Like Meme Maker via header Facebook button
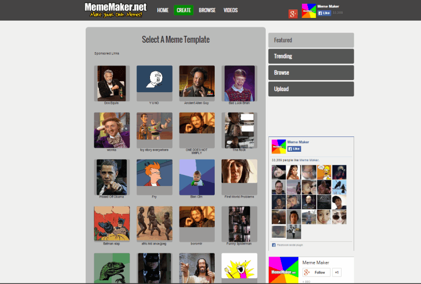The height and width of the screenshot is (284, 421). (324, 13)
